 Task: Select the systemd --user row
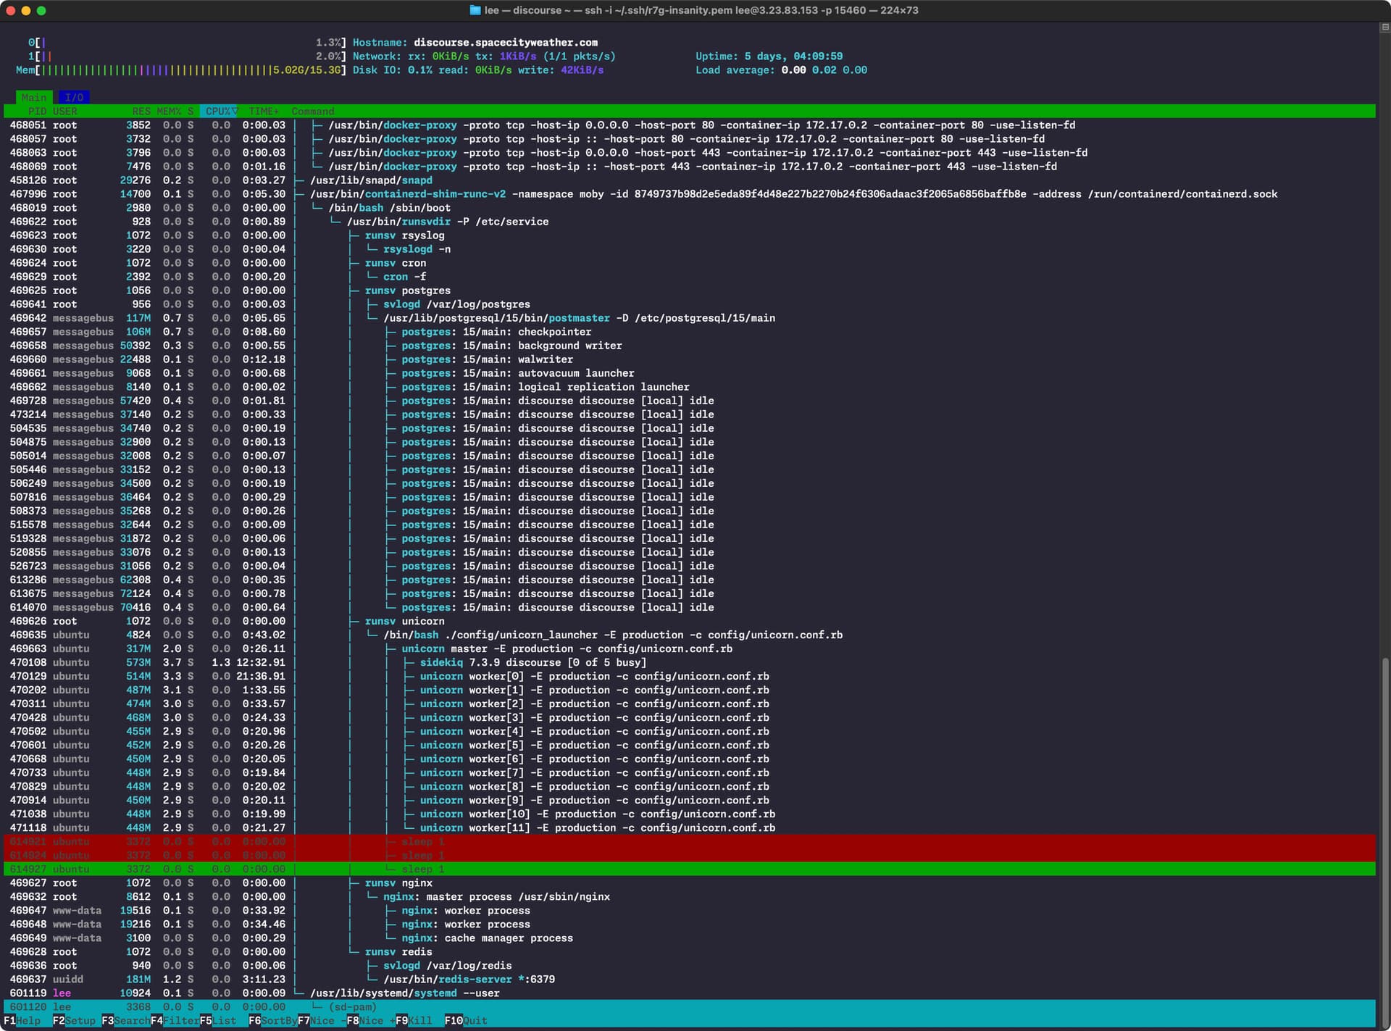689,993
